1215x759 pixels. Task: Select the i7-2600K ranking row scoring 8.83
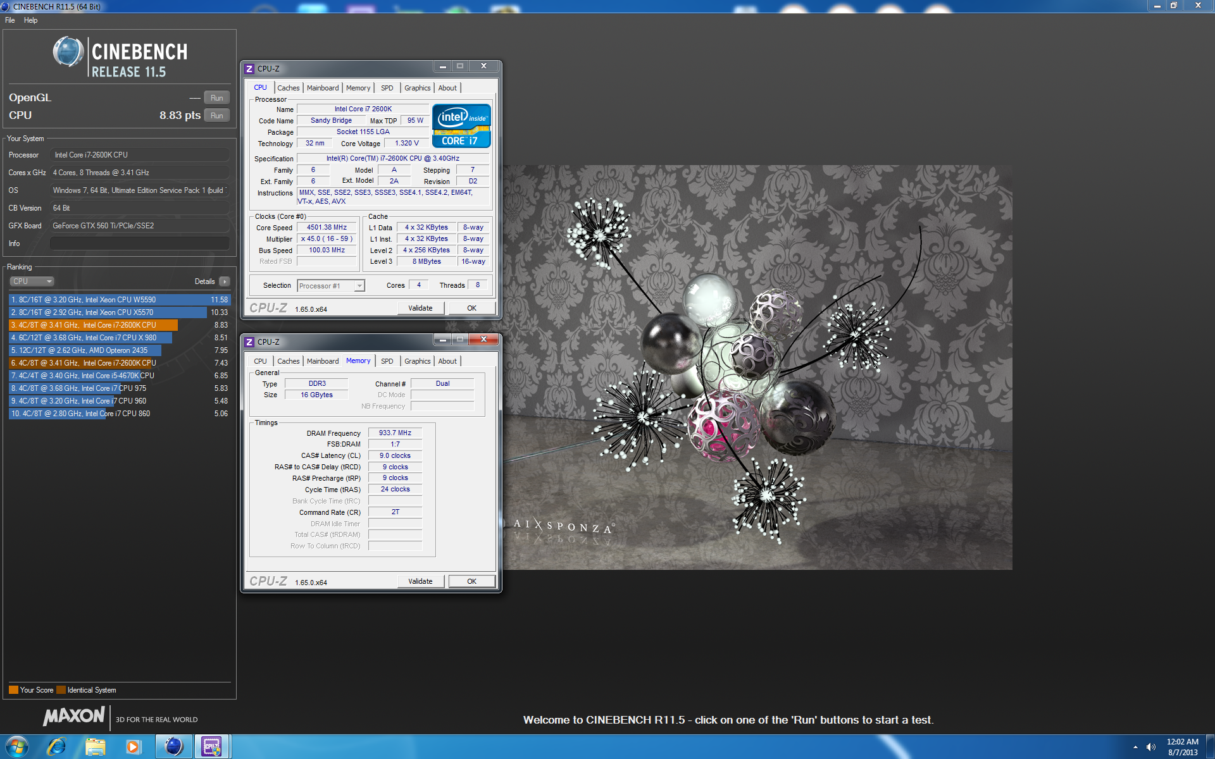point(120,325)
